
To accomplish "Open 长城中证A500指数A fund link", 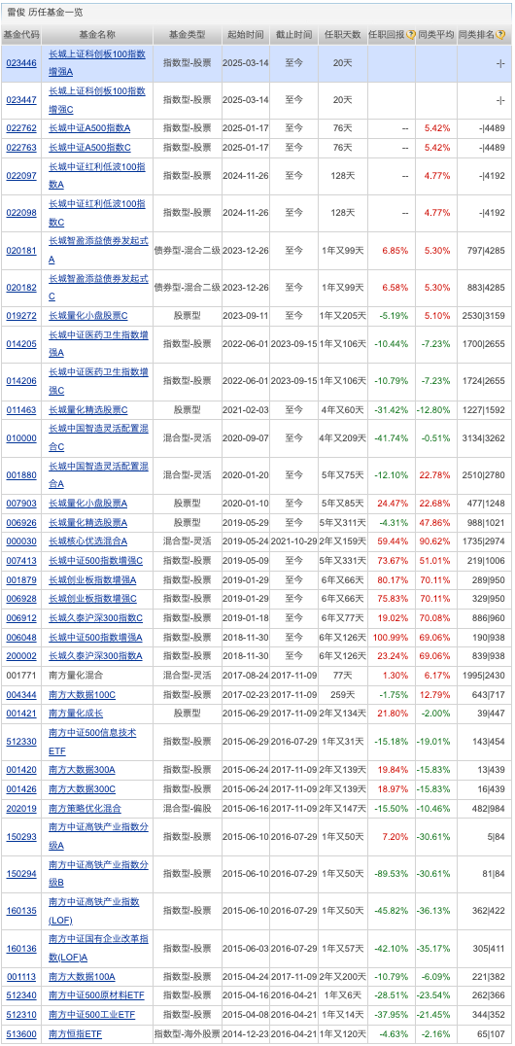I will click(x=90, y=128).
